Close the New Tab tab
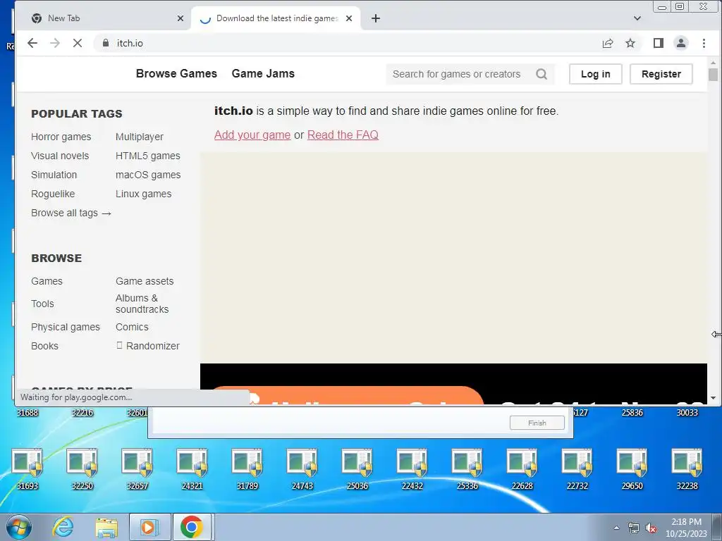Screen dimensions: 722x541 pos(180,18)
